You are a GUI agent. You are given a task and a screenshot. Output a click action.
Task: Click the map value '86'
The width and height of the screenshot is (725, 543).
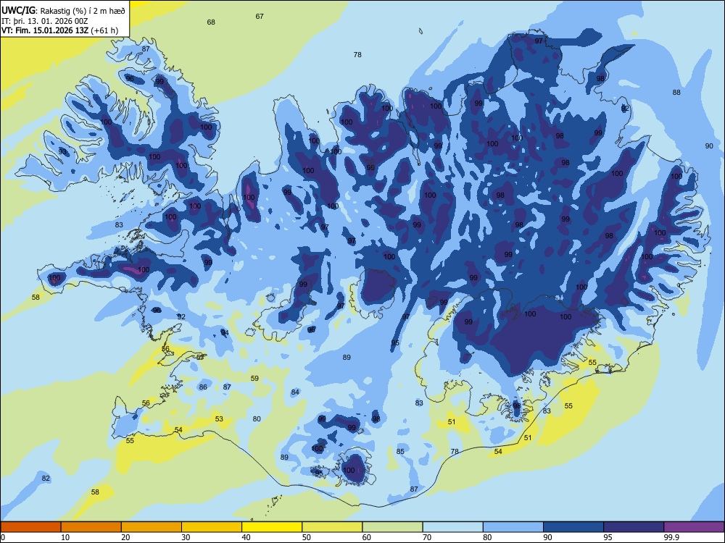click(x=203, y=387)
